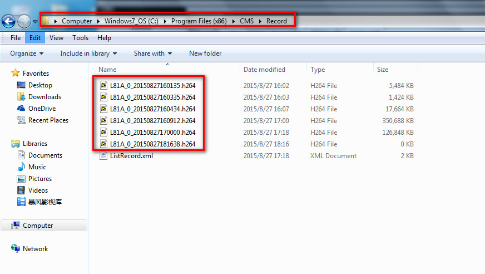Select Record in the address breadcrumb
Viewport: 485px width, 274px height.
click(276, 21)
